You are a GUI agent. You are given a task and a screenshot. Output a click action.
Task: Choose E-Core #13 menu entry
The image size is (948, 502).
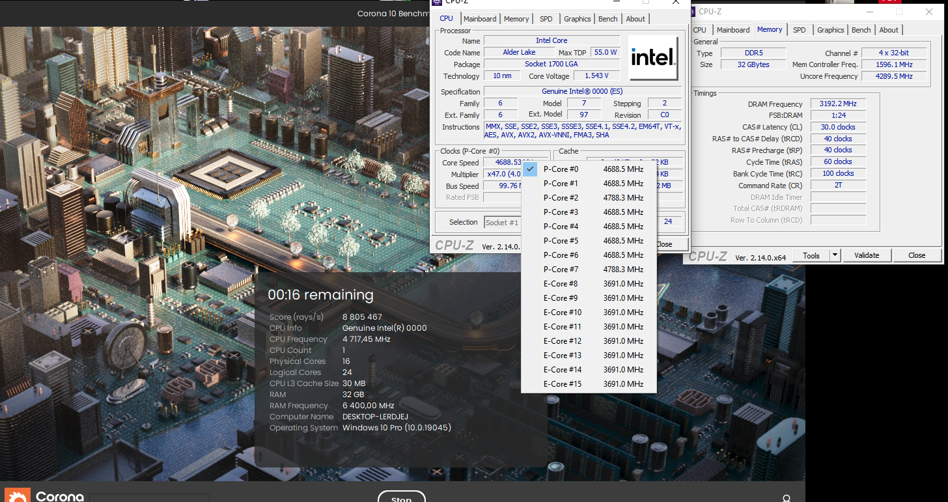(589, 356)
